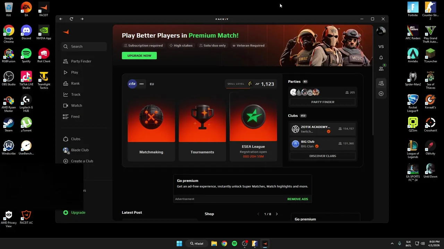Image resolution: width=444 pixels, height=249 pixels.
Task: Open OBS Studio from the taskbar
Action: point(245,243)
